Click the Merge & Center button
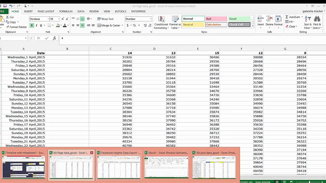326x183 pixels. click(109, 25)
